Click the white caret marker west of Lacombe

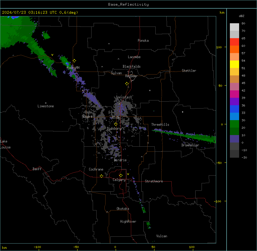118,59
